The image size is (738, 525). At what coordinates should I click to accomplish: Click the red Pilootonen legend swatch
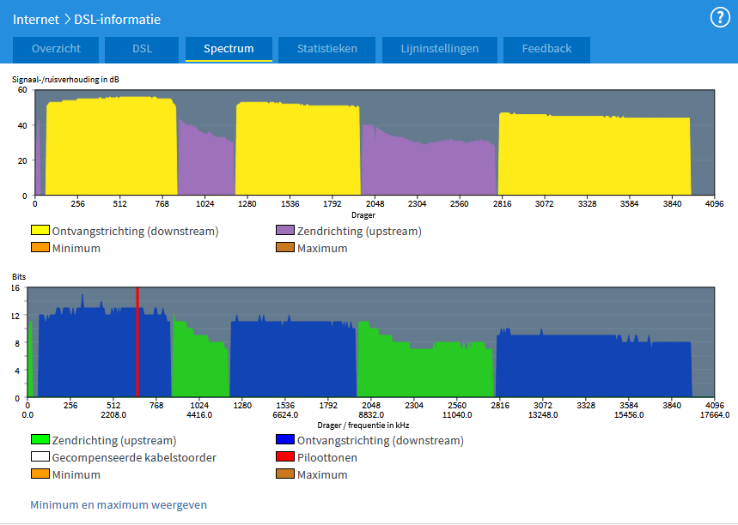(x=285, y=457)
